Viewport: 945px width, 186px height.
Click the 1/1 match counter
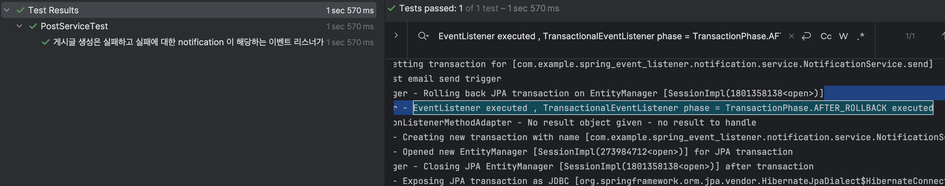[x=910, y=36]
